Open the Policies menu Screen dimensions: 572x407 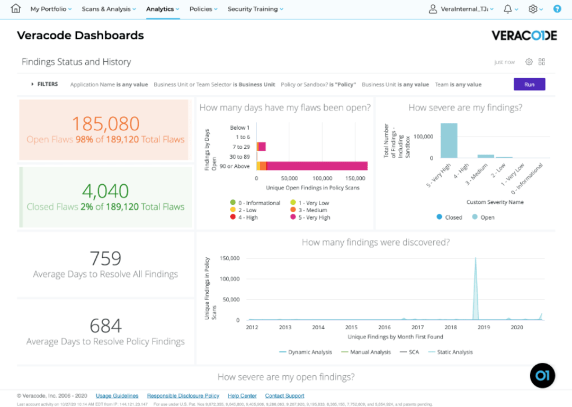[x=203, y=9]
